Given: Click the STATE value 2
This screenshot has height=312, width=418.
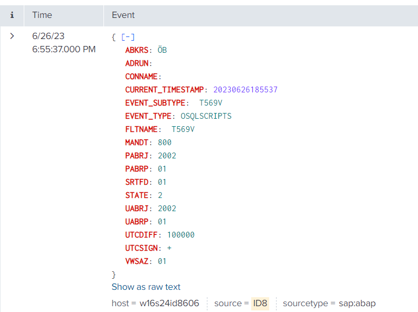Looking at the screenshot, I should coord(160,195).
